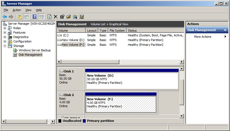
Task: Click the Delete X toolbar icon
Action: click(x=55, y=17)
